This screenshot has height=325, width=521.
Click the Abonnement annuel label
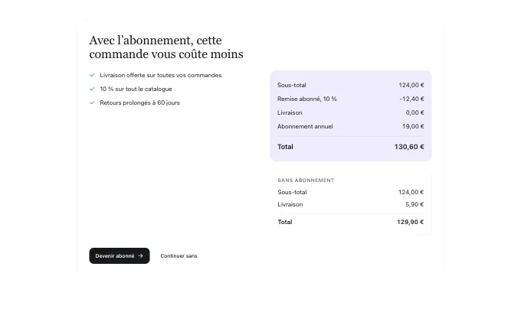[x=305, y=126]
